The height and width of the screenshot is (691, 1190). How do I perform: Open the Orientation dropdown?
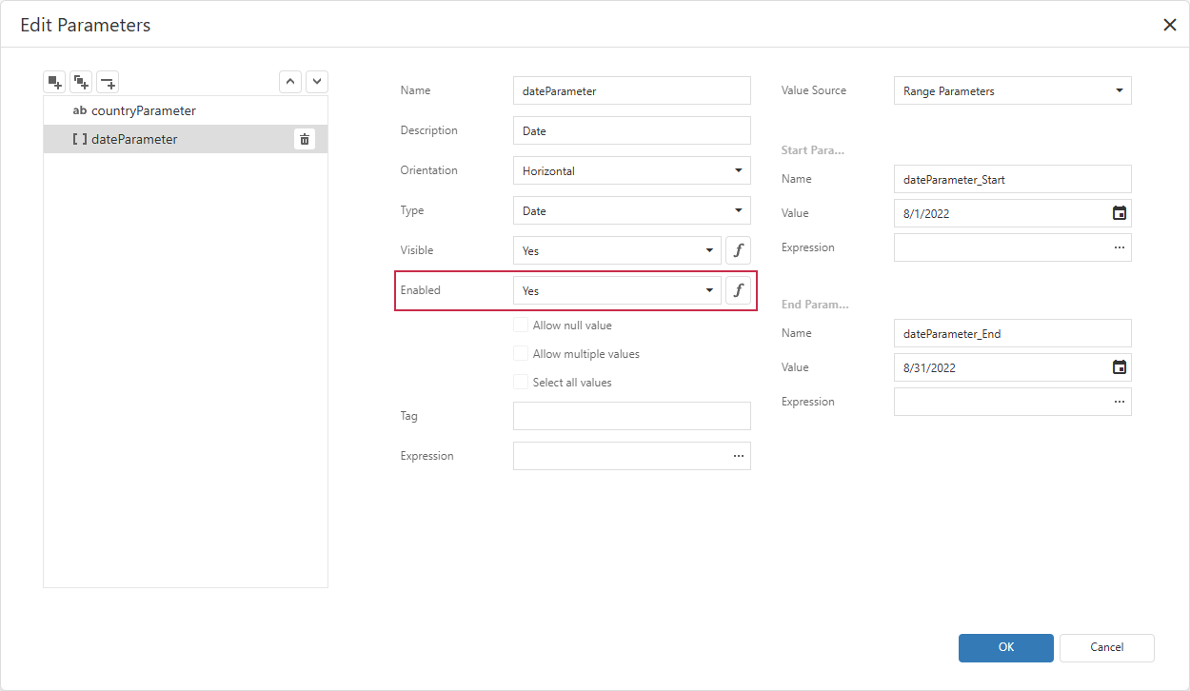(x=632, y=170)
